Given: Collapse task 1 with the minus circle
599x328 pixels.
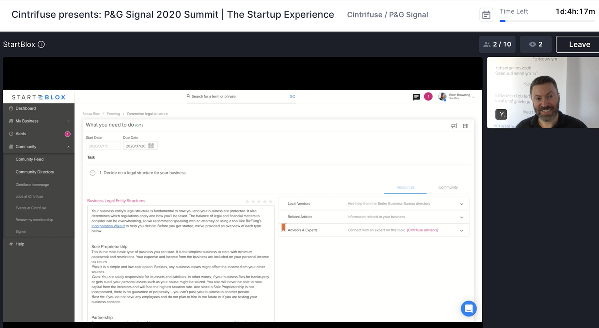Looking at the screenshot, I should click(92, 173).
